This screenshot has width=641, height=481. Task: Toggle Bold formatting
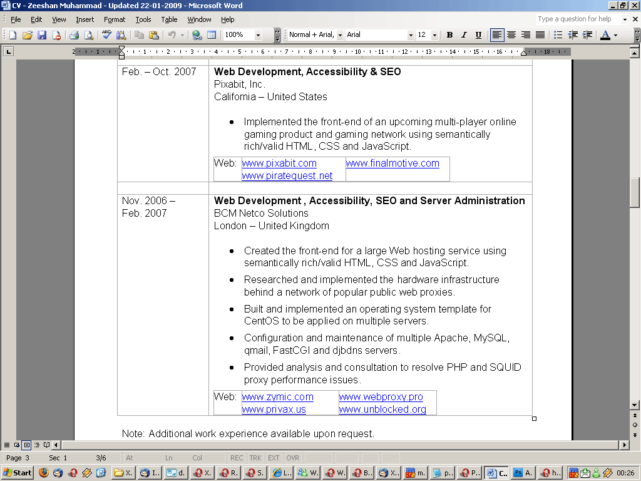449,35
